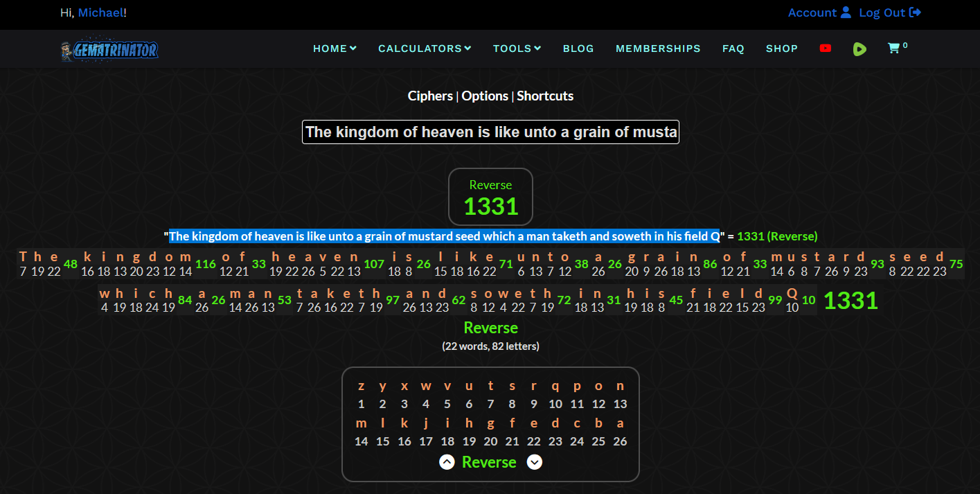Click the Account user icon

click(846, 12)
